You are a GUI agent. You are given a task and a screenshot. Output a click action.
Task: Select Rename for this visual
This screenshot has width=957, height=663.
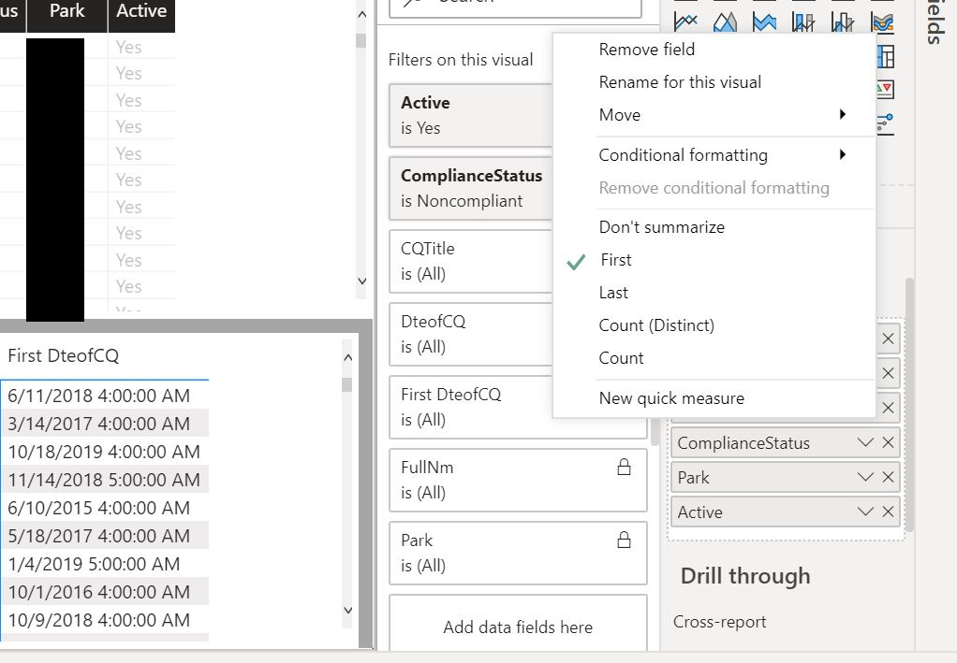coord(714,82)
